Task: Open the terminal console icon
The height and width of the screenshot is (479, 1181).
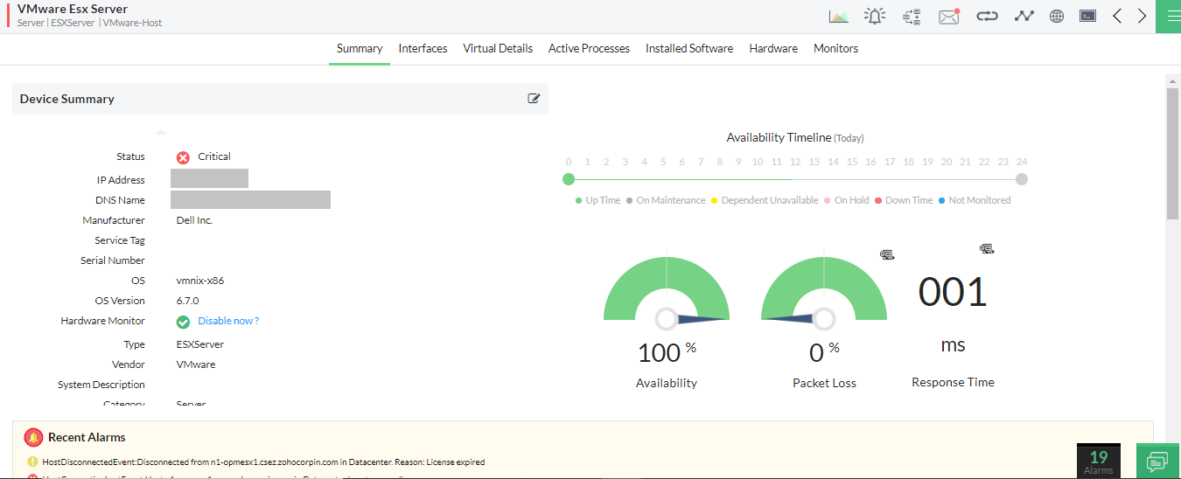Action: [1087, 16]
